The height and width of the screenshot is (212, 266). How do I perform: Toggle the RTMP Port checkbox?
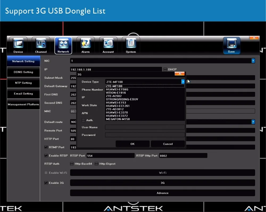point(46,147)
